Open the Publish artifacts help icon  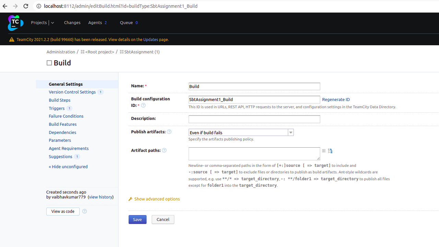[169, 132]
